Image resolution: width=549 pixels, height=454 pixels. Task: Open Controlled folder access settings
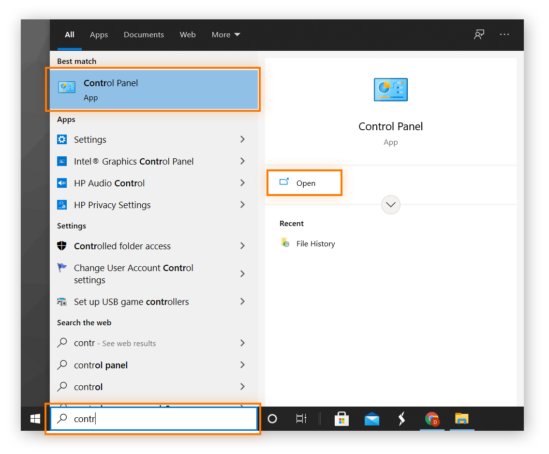122,246
